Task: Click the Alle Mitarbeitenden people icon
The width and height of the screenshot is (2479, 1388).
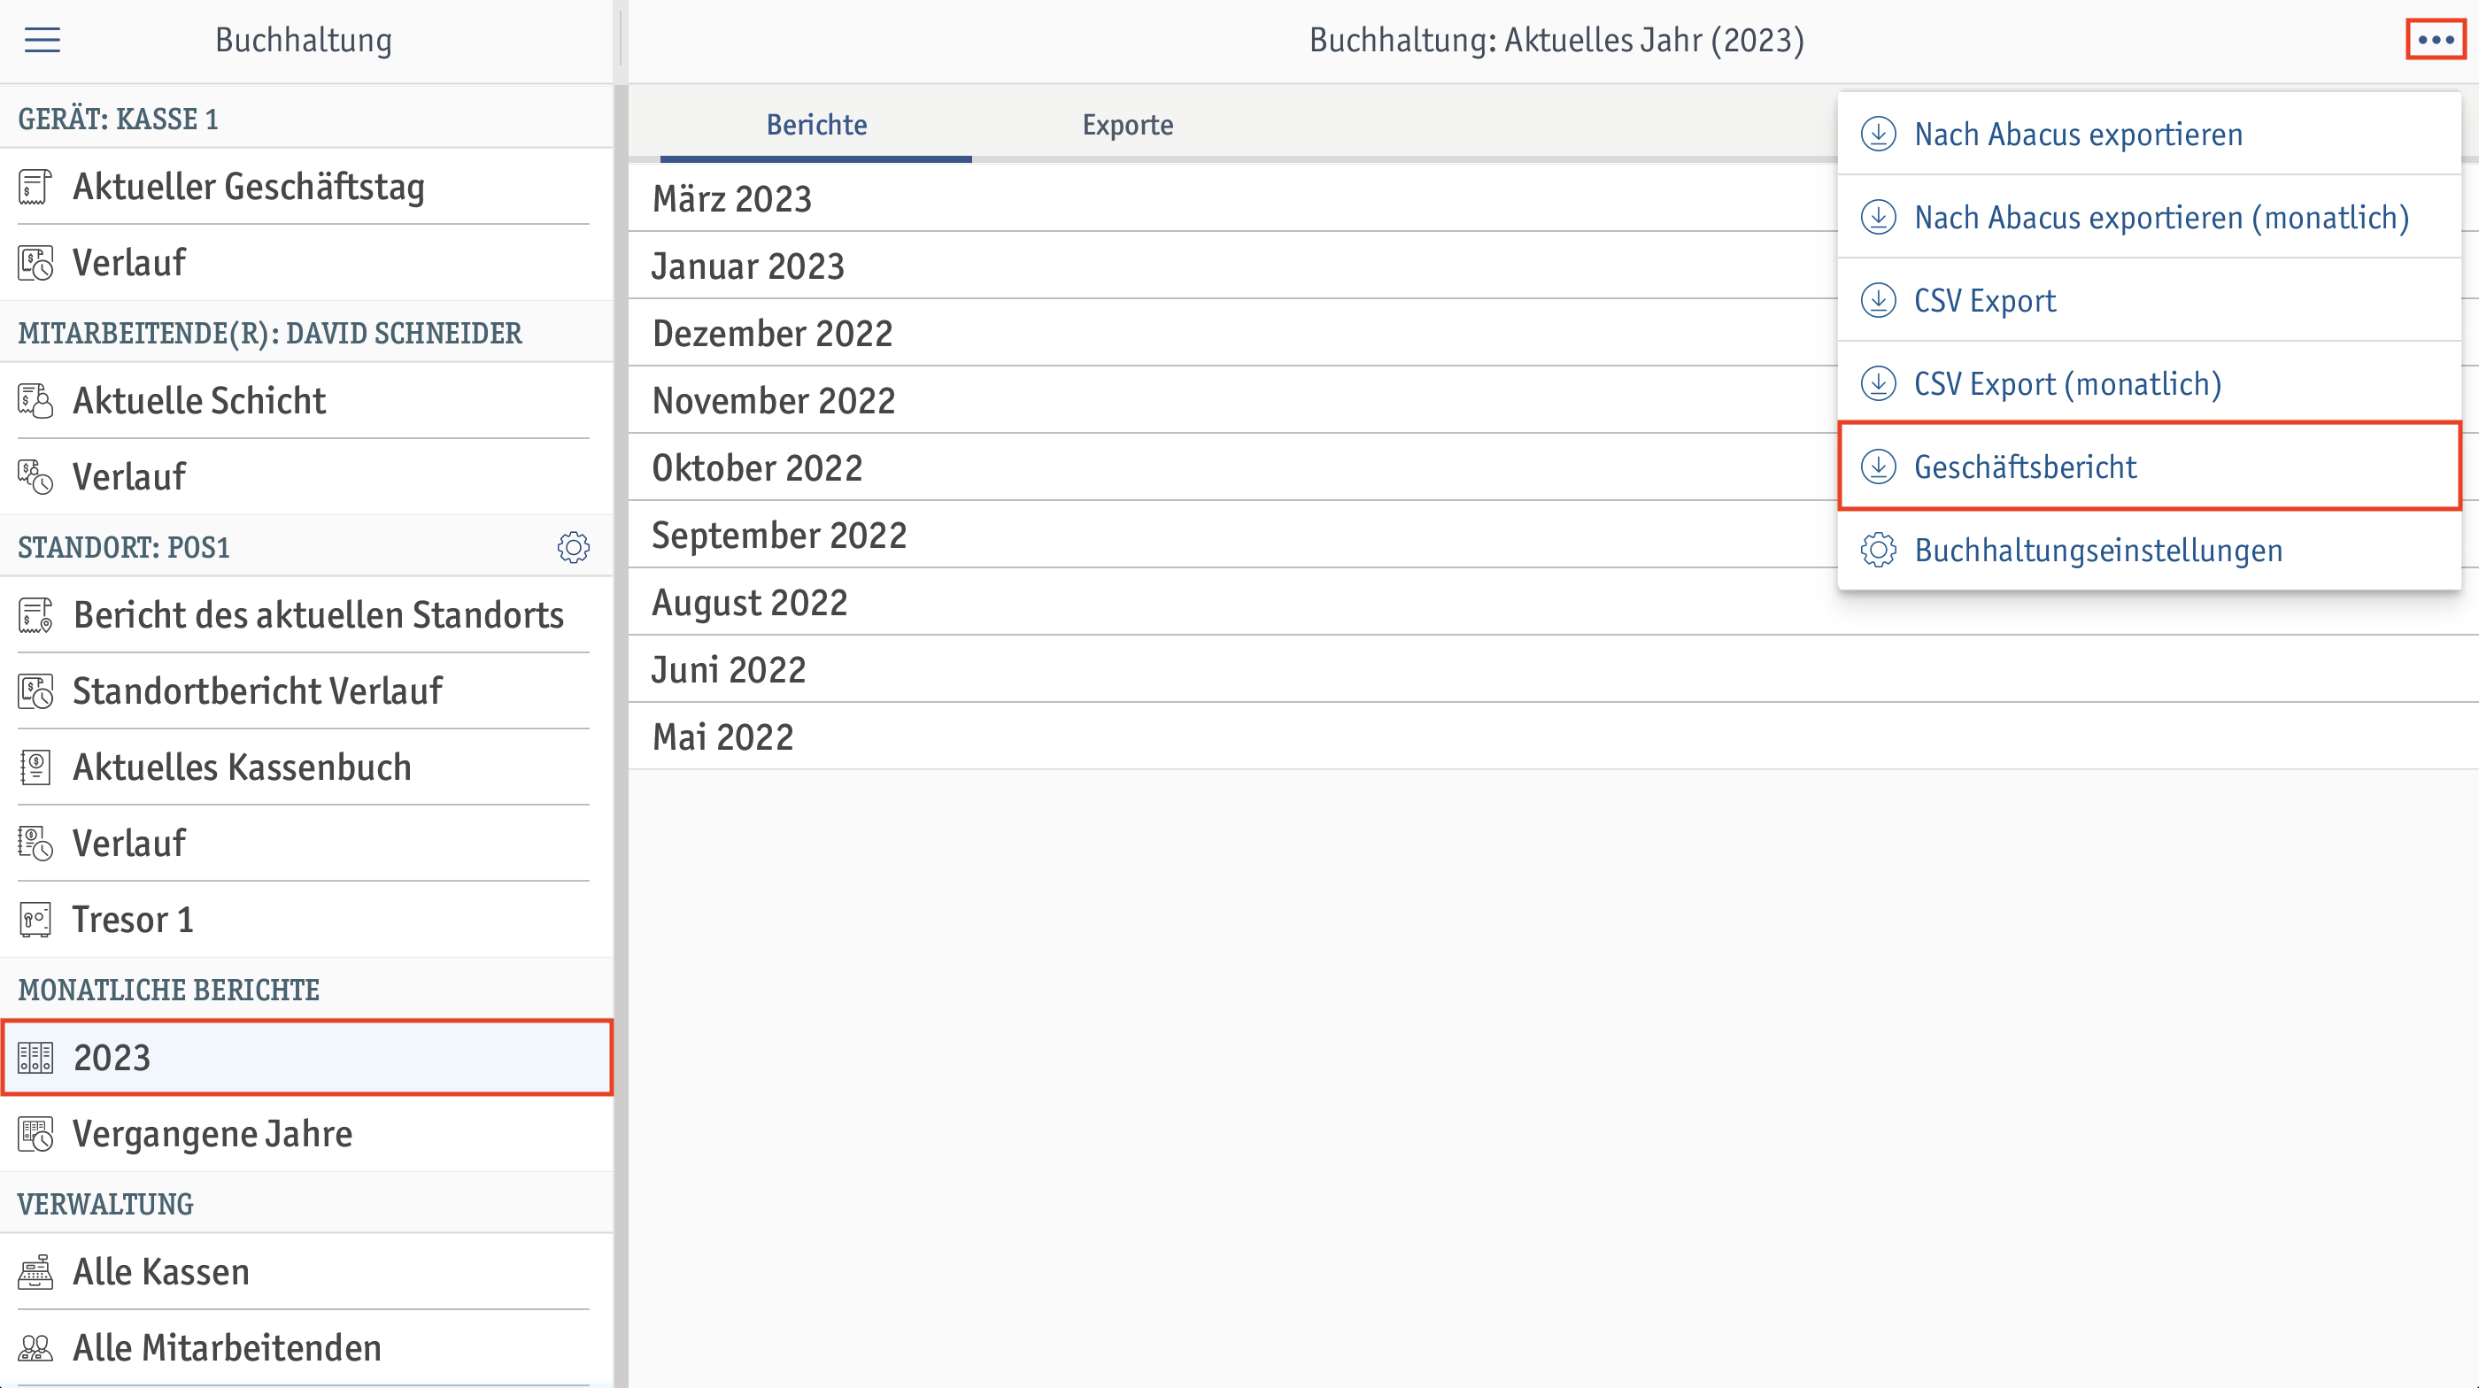Action: pos(35,1348)
